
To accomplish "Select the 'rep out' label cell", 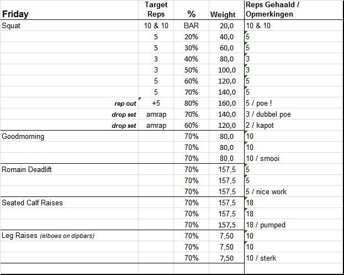I will tap(125, 103).
